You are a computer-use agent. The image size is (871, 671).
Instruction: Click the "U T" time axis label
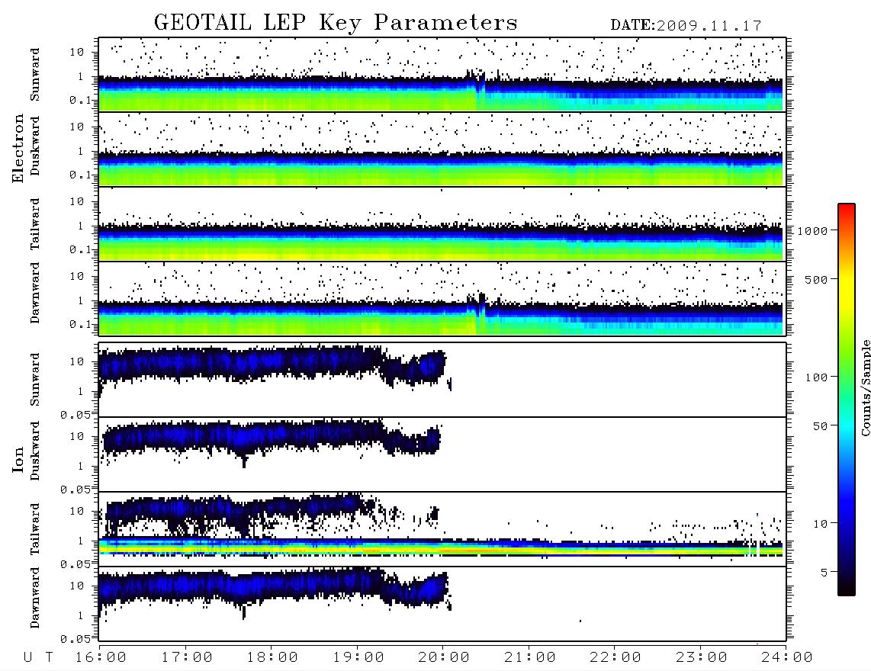tap(38, 658)
